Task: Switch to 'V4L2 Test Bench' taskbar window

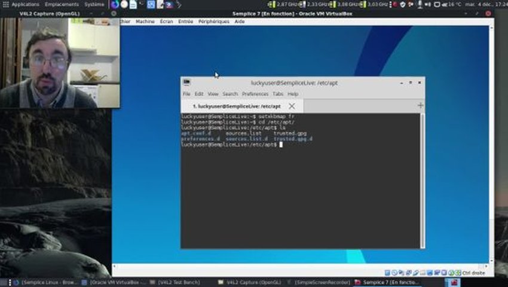Action: coord(175,282)
